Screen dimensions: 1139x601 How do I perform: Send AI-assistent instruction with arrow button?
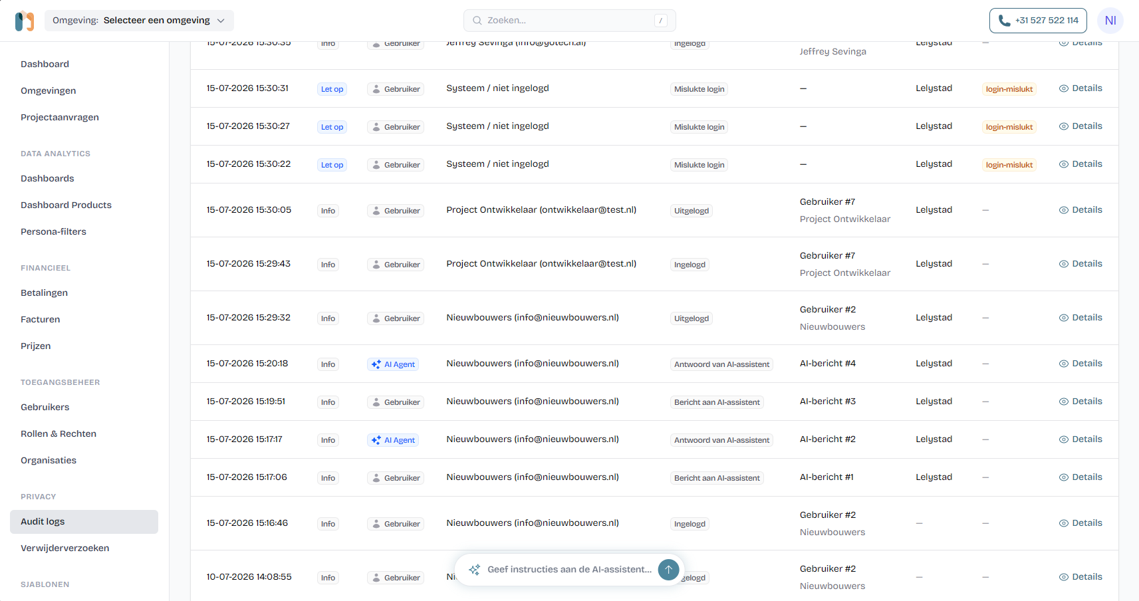[668, 570]
